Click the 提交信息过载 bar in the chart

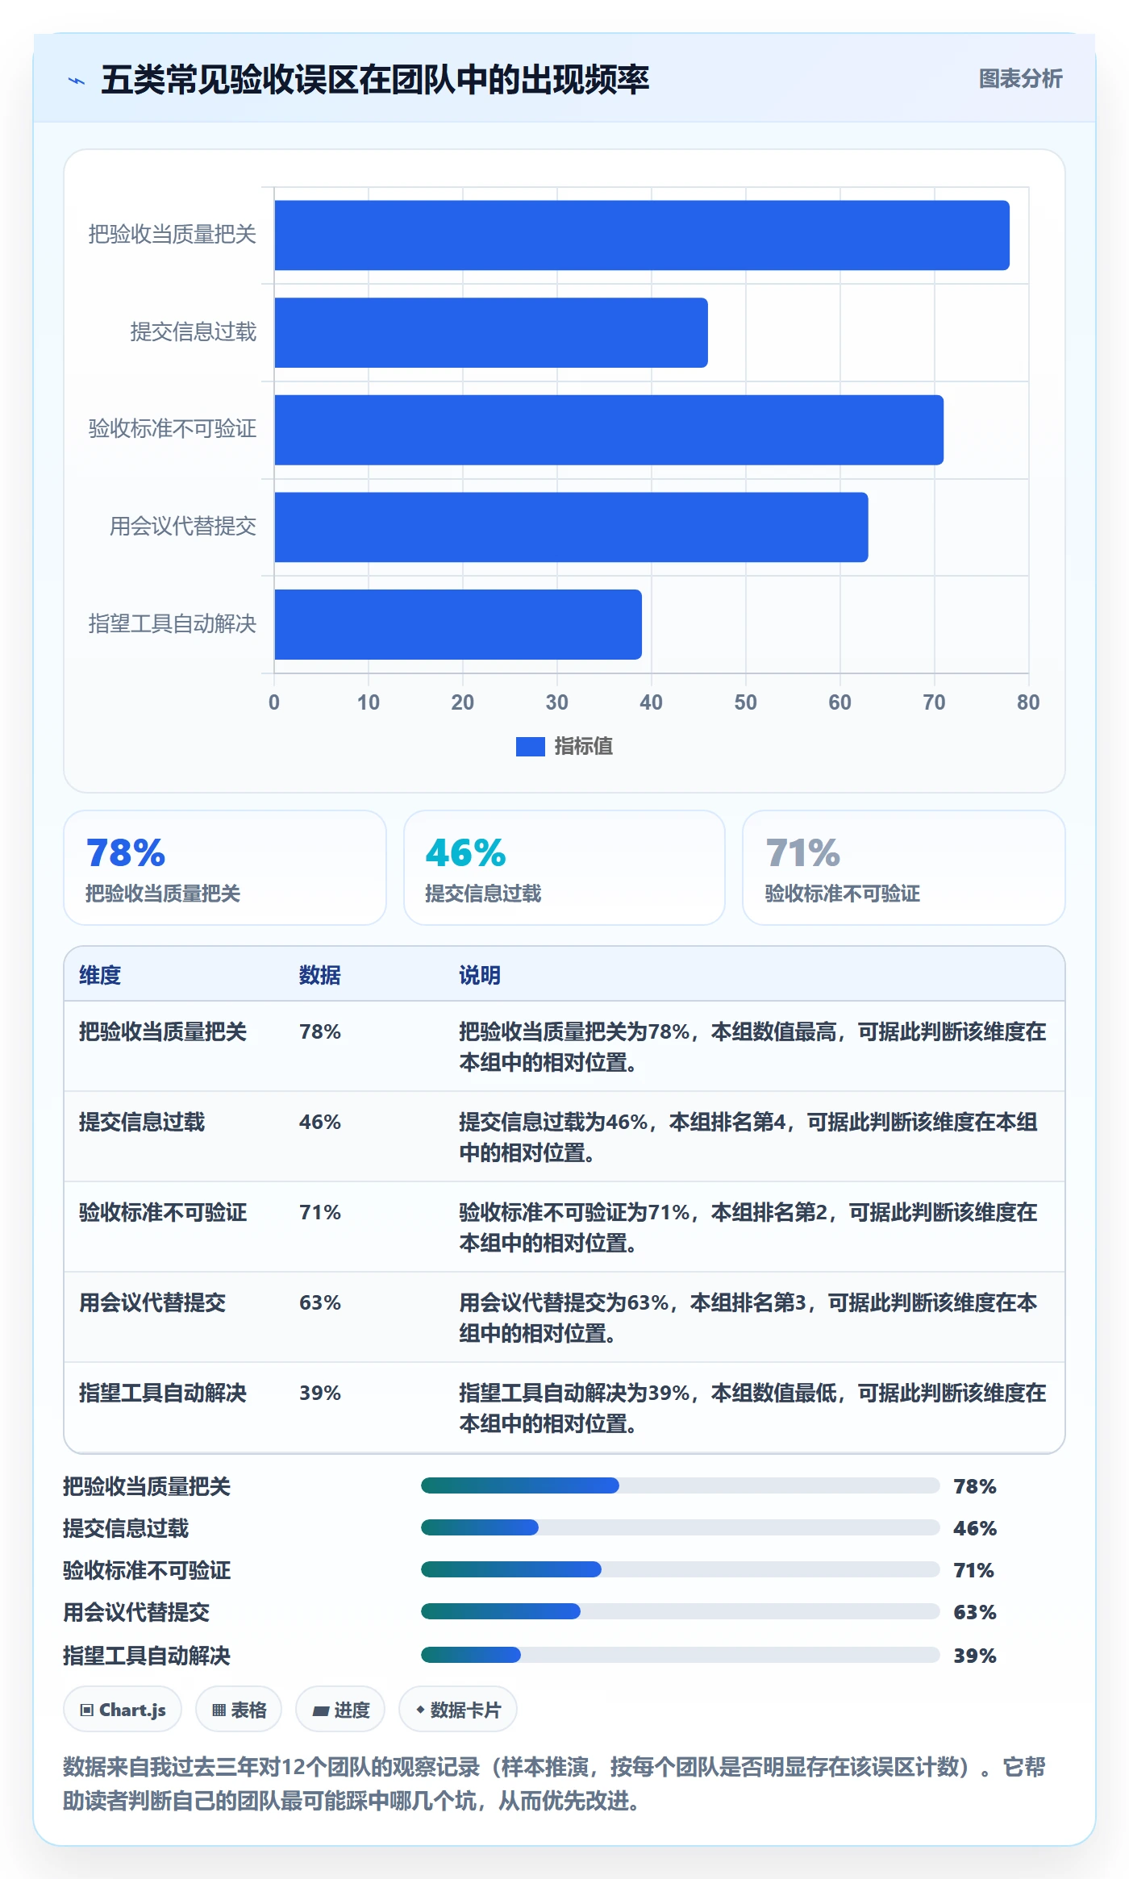point(491,333)
